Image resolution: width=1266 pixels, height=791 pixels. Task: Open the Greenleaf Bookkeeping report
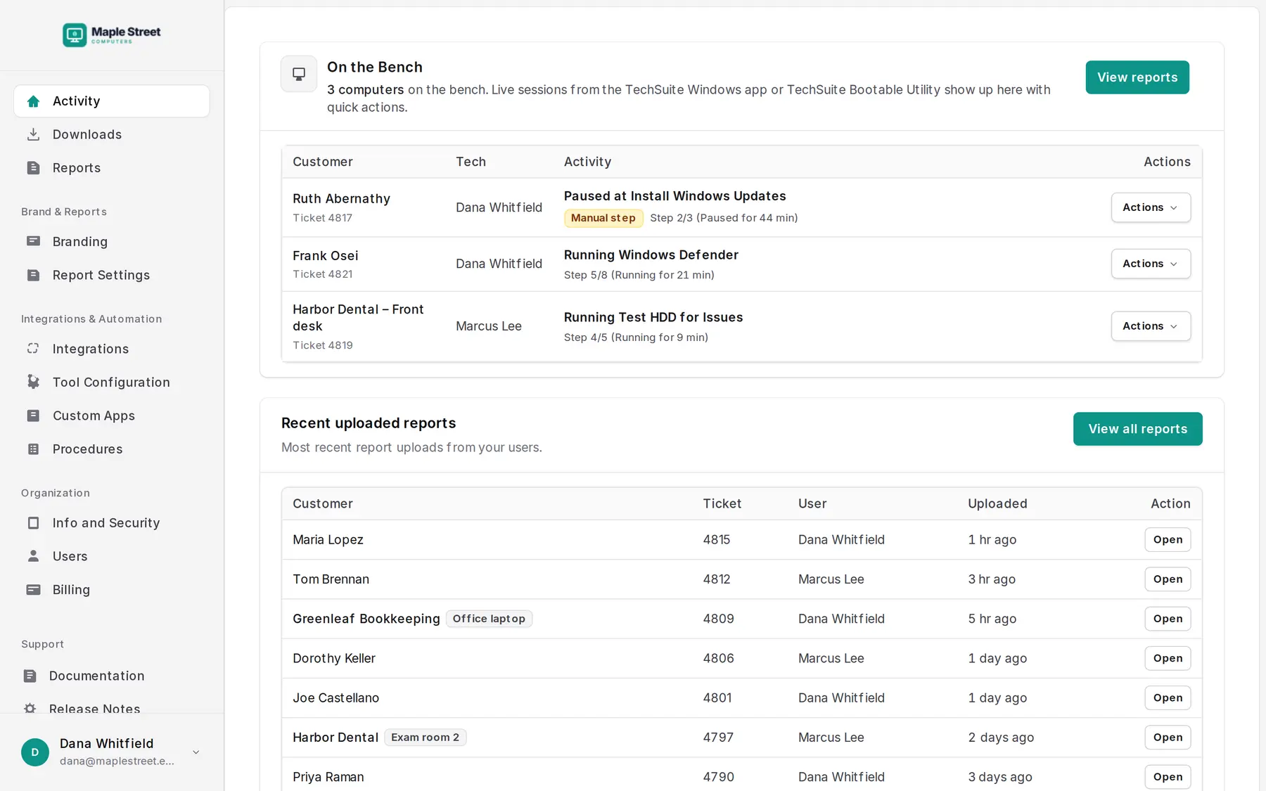(x=1168, y=619)
